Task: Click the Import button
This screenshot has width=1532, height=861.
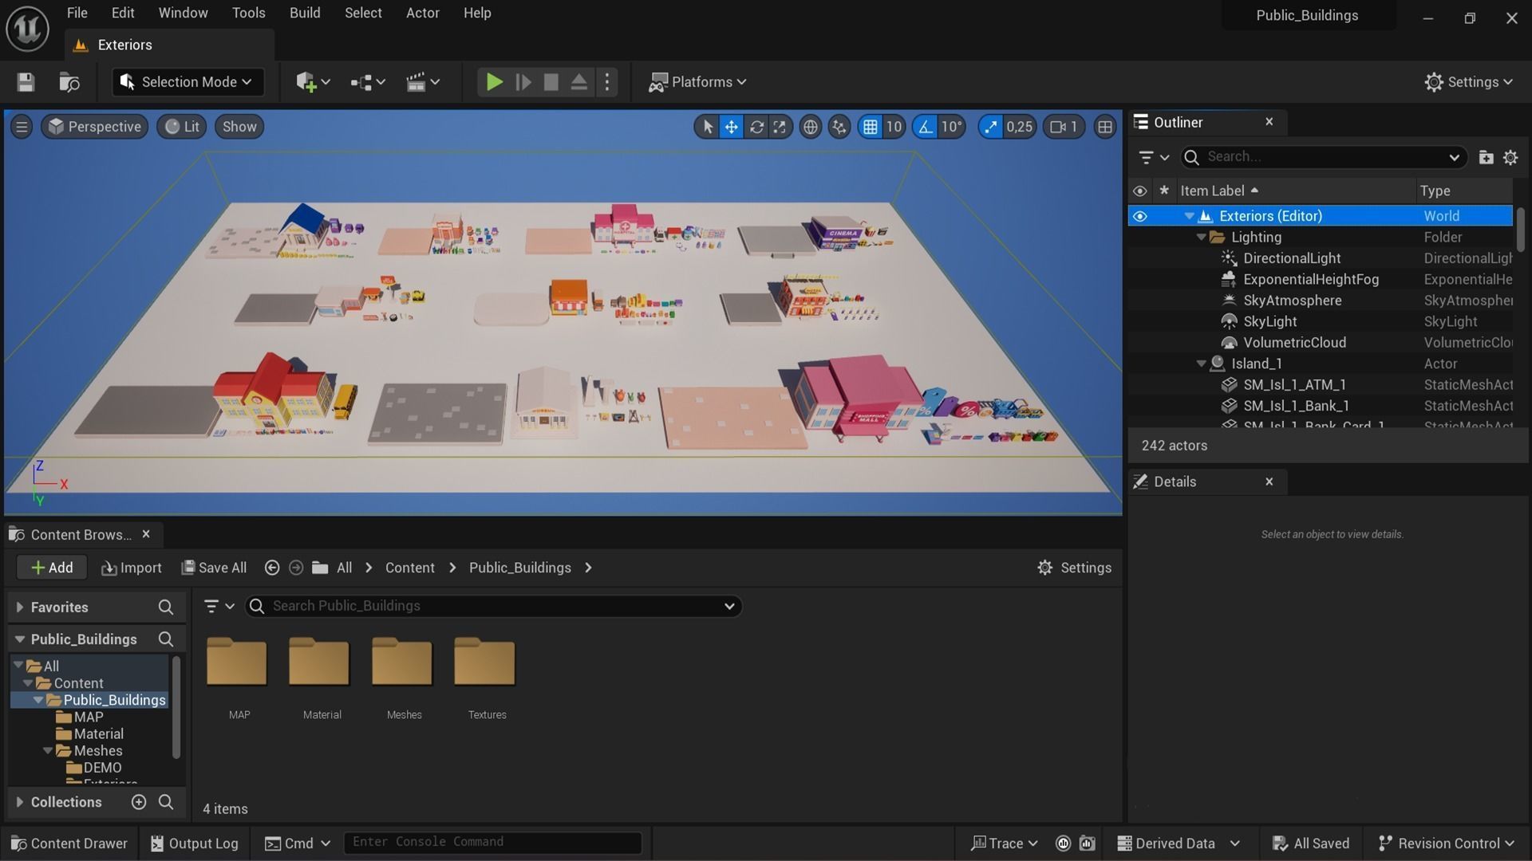Action: (x=132, y=568)
